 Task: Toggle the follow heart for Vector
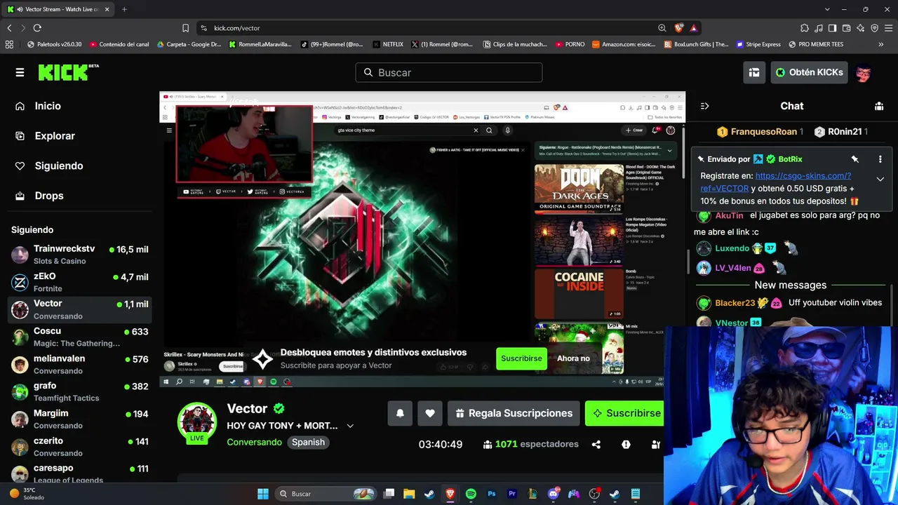coord(430,413)
